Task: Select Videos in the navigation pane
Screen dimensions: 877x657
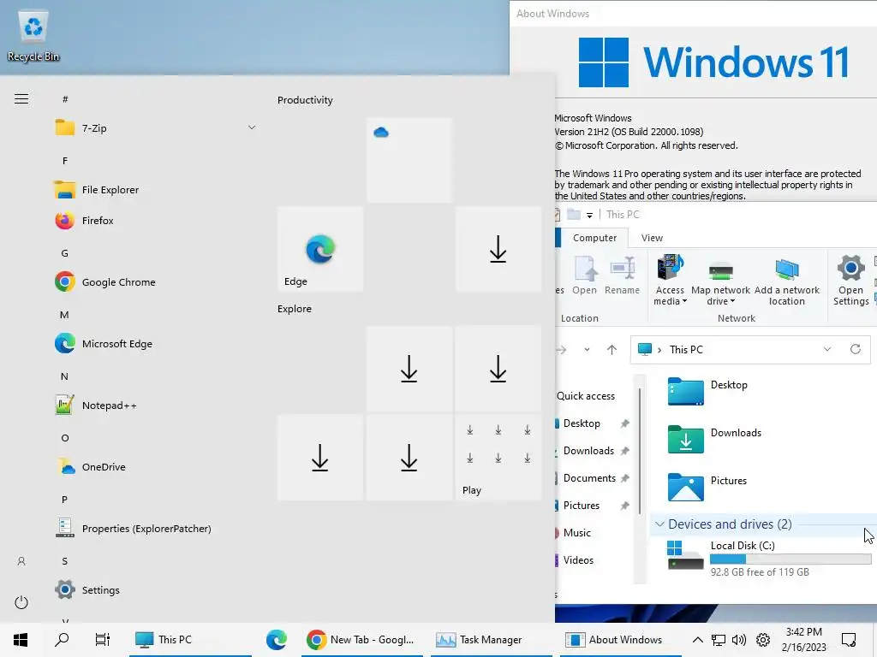Action: click(x=578, y=560)
